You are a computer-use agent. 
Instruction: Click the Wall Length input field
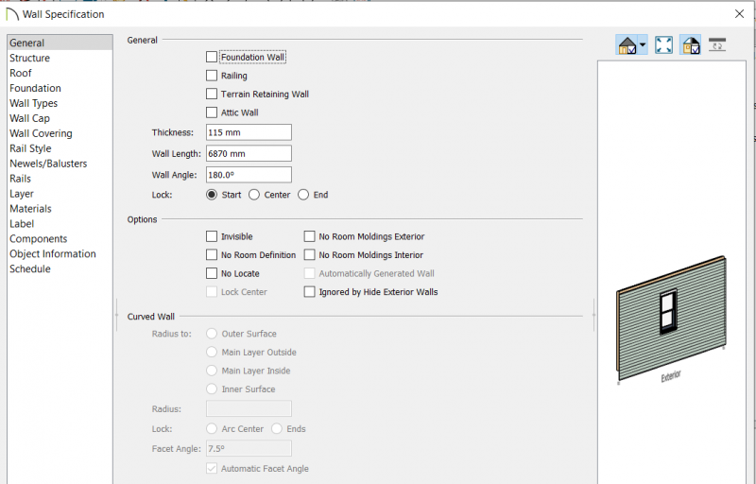[x=249, y=154]
